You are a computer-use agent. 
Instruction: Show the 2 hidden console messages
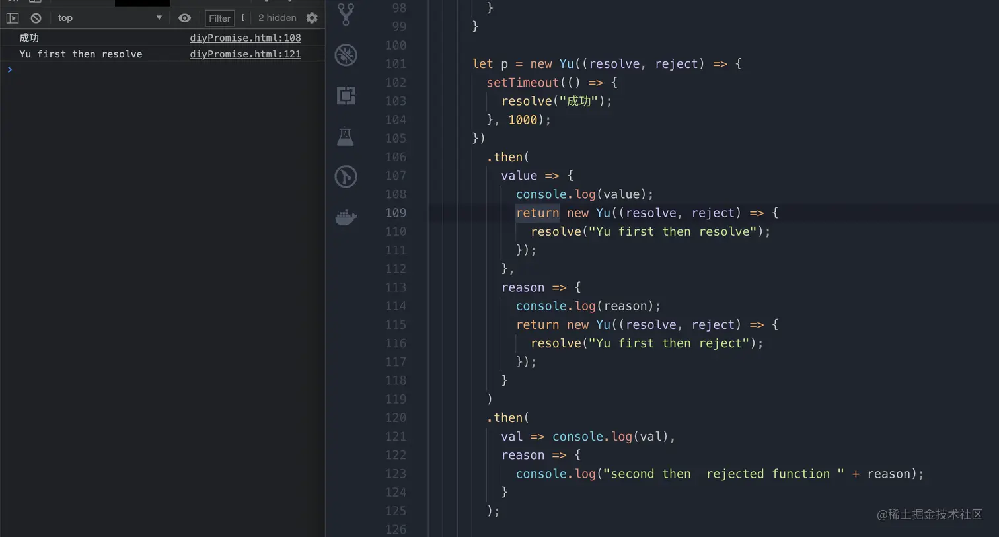277,18
